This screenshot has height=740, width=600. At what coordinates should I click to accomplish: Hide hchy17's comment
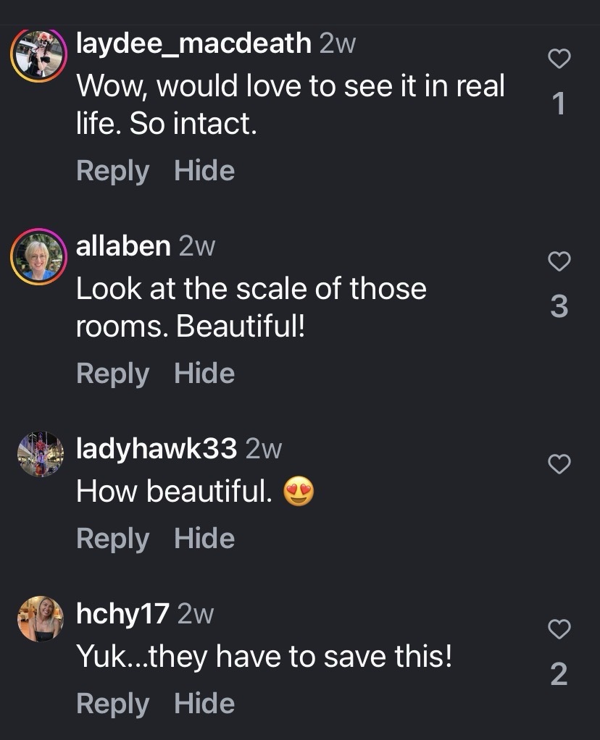pyautogui.click(x=204, y=704)
